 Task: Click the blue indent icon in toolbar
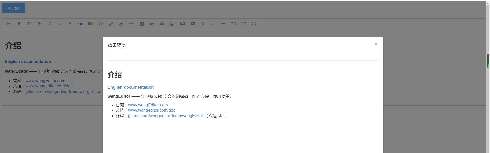tap(80, 24)
